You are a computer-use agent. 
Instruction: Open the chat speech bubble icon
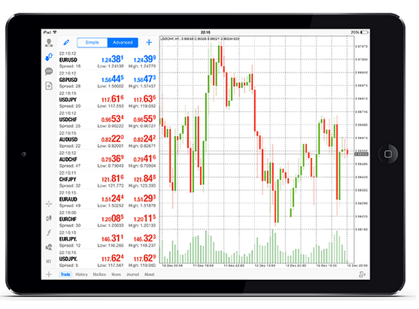click(49, 71)
